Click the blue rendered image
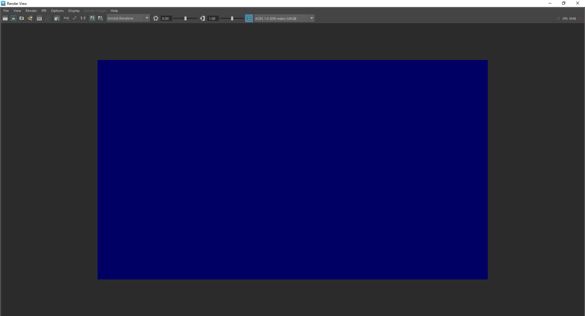 pos(293,170)
